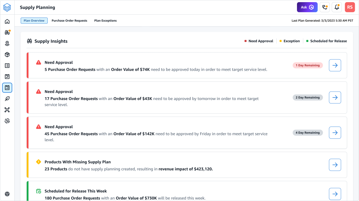This screenshot has width=359, height=201.
Task: Open the calendar check sidebar icon
Action: coord(7,77)
